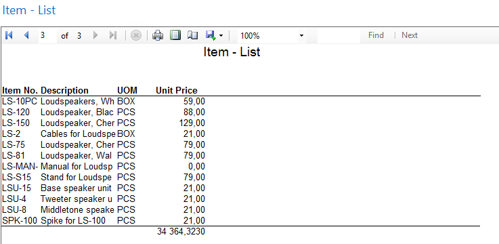Go to the previous report page

pos(26,35)
